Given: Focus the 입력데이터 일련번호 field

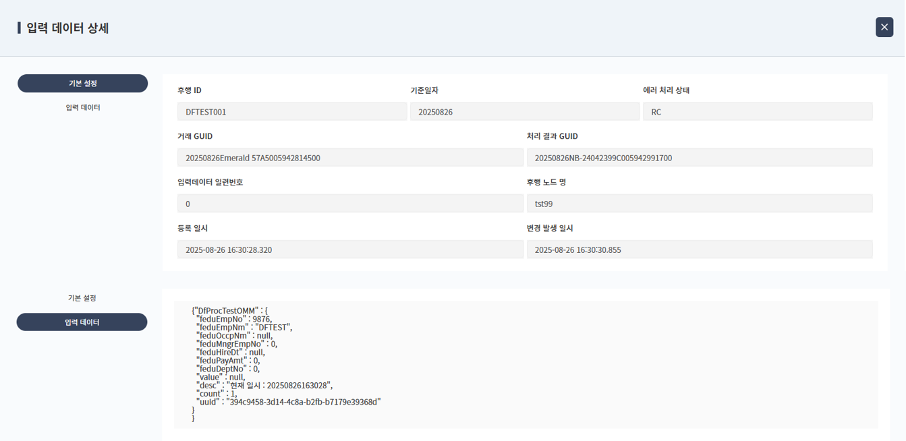Looking at the screenshot, I should pos(349,204).
